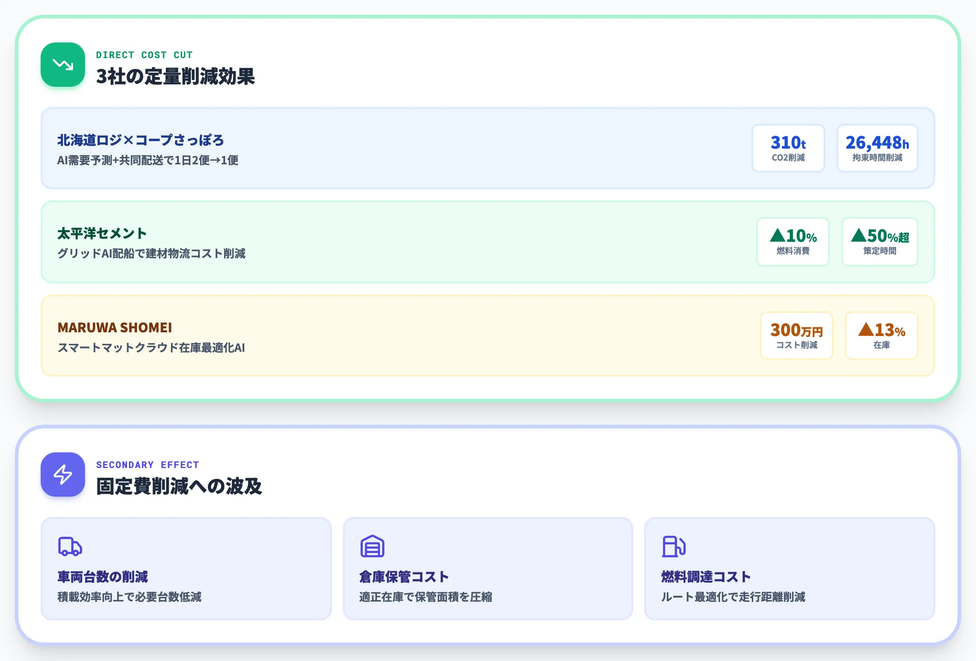Click the text スマートマットクラウド在庫最適化AI

(x=151, y=348)
